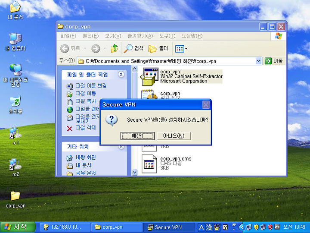Go back with the 뒤로 button

pos(70,48)
